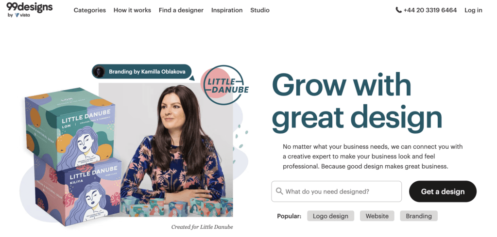Go to Inspiration section
Image resolution: width=497 pixels, height=237 pixels.
(x=227, y=10)
